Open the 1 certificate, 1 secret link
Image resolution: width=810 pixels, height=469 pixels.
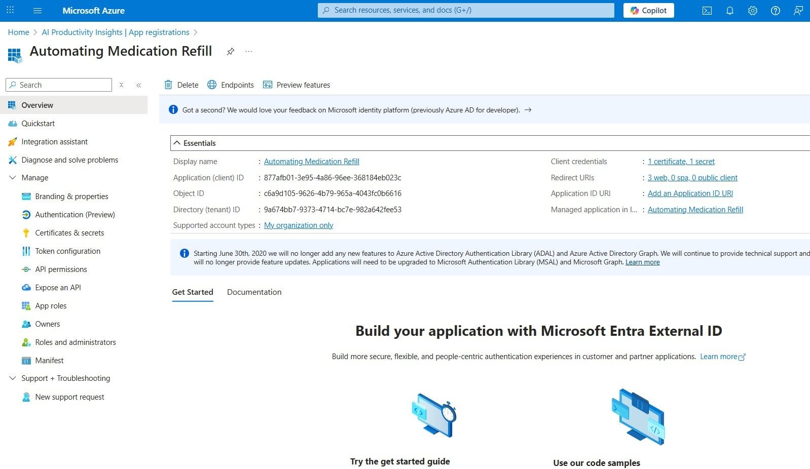click(681, 162)
